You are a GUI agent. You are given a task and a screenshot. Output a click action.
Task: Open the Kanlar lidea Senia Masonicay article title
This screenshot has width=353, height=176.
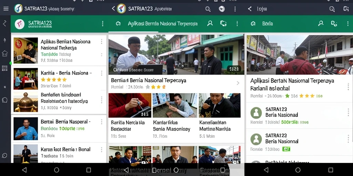click(x=172, y=126)
